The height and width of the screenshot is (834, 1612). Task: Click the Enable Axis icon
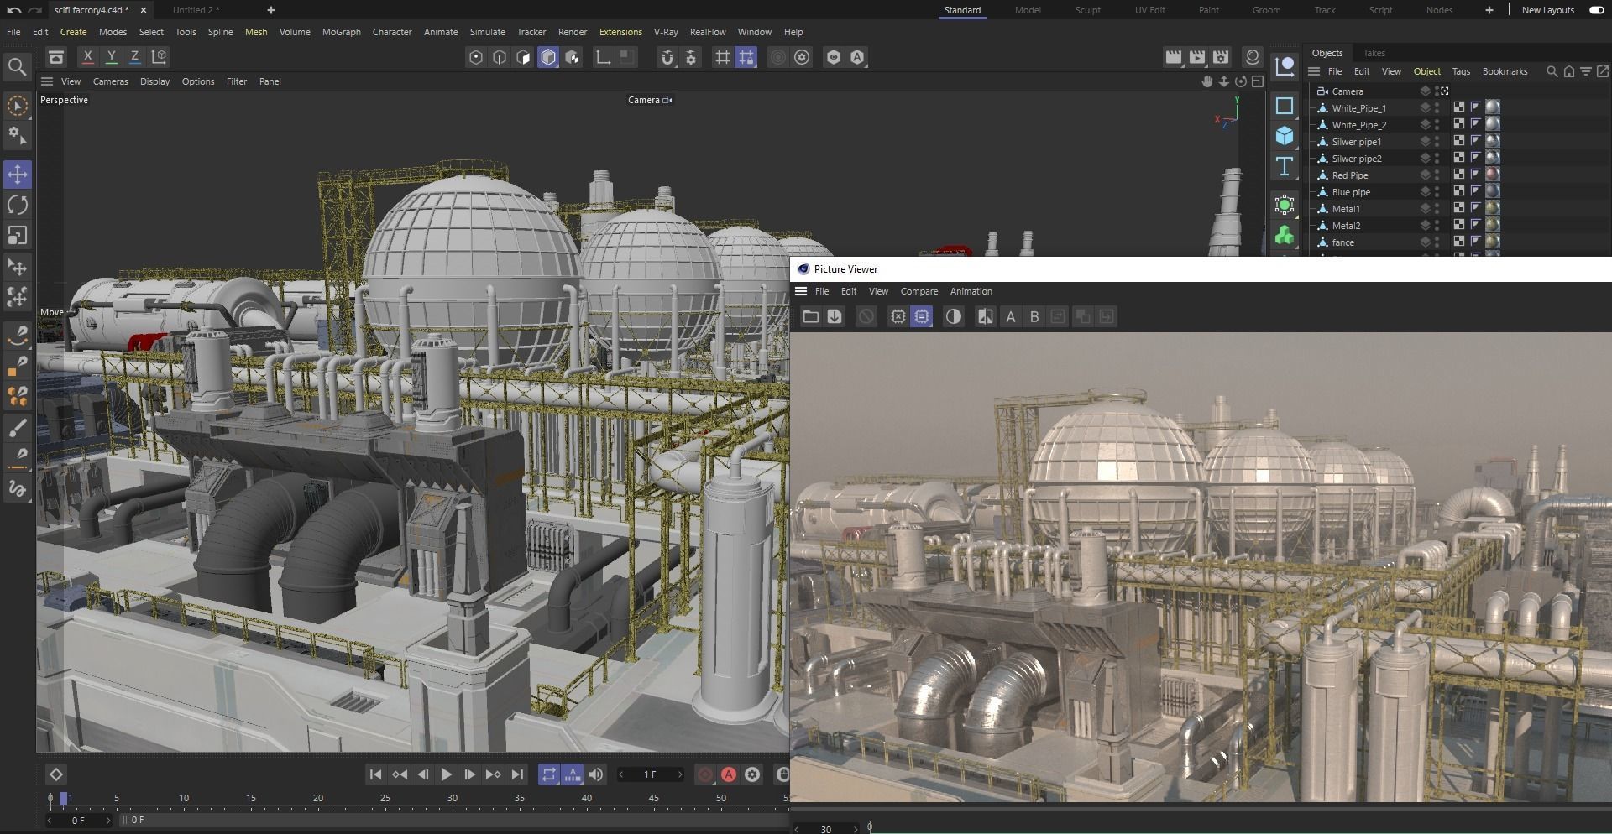tap(603, 57)
